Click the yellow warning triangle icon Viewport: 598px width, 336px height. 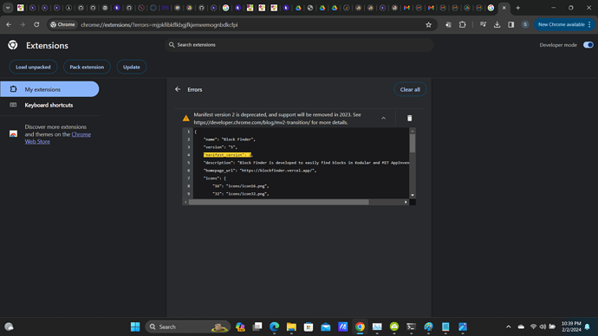[x=185, y=118]
